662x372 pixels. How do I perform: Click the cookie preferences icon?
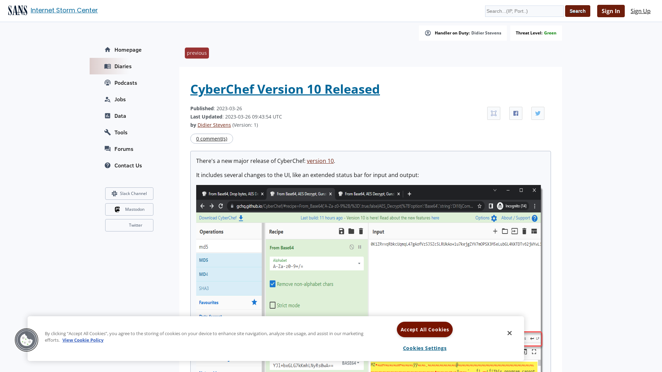tap(27, 340)
